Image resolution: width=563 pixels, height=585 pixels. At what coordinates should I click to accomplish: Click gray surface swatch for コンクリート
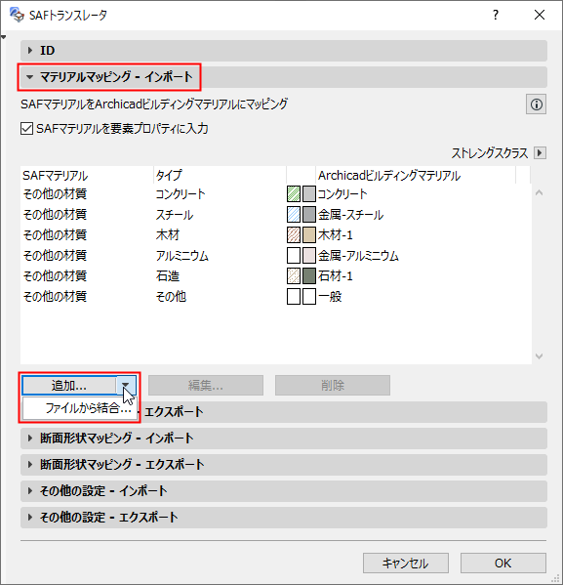[x=309, y=194]
